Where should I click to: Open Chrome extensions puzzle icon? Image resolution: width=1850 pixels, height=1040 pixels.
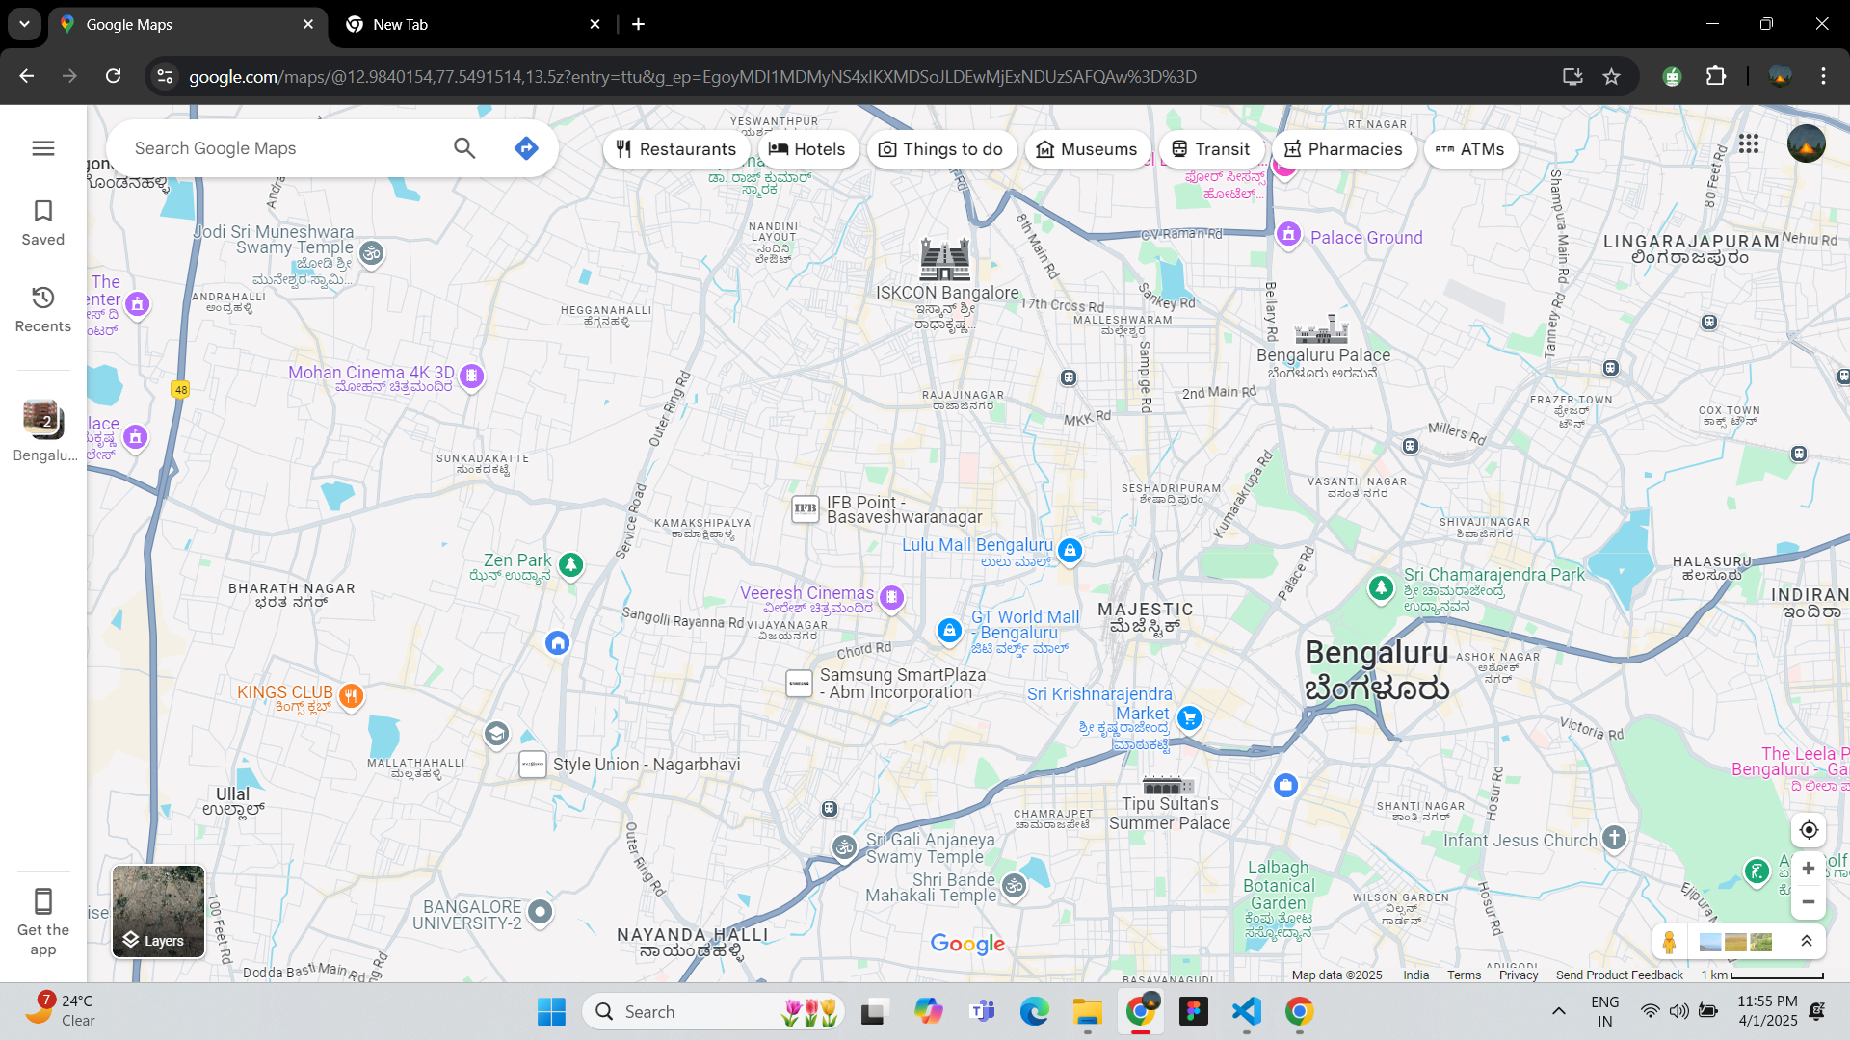click(x=1716, y=76)
